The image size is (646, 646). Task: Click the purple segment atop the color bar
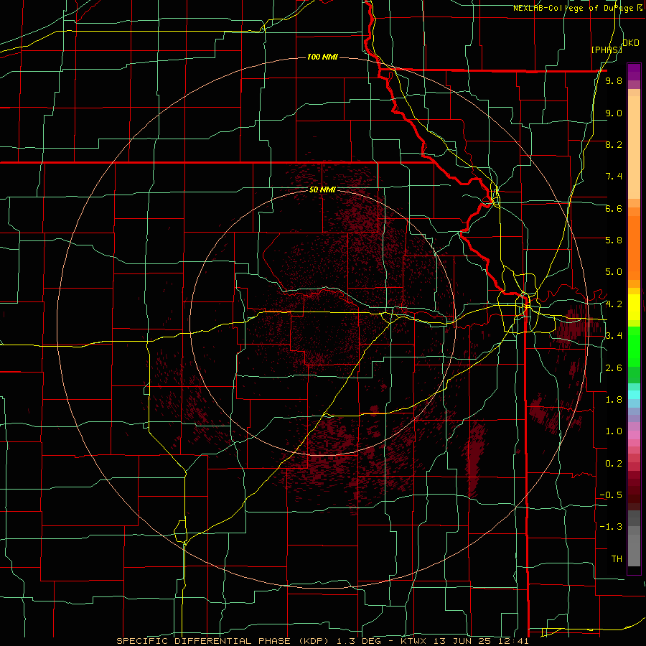pos(634,72)
